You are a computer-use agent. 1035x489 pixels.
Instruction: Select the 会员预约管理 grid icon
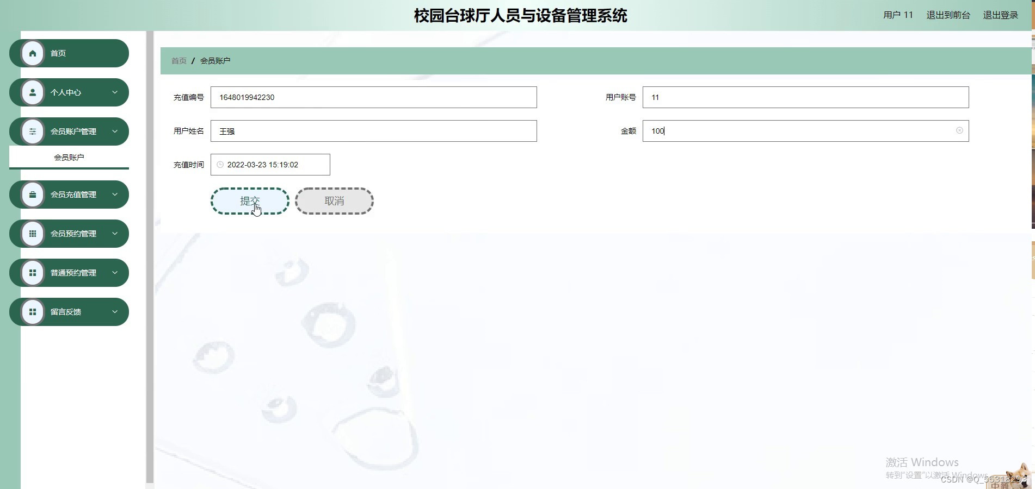click(x=32, y=233)
